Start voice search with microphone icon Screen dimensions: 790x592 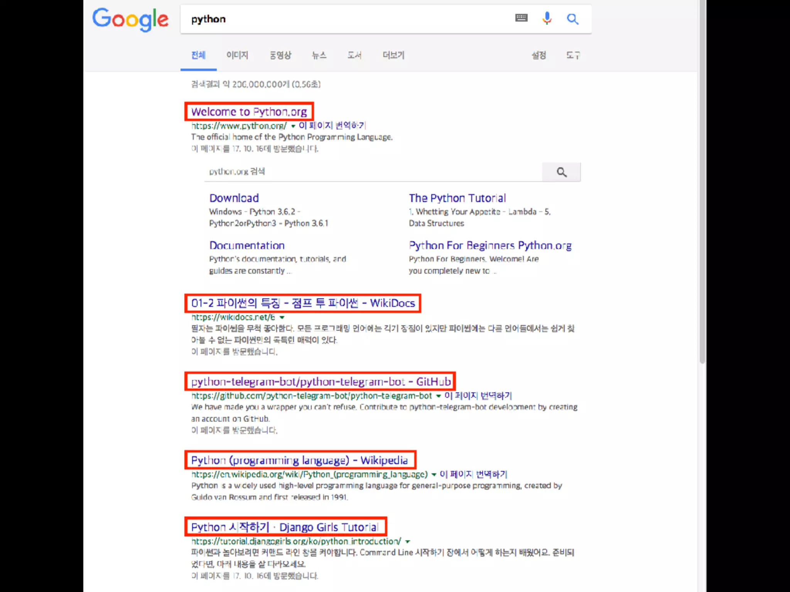pyautogui.click(x=547, y=18)
